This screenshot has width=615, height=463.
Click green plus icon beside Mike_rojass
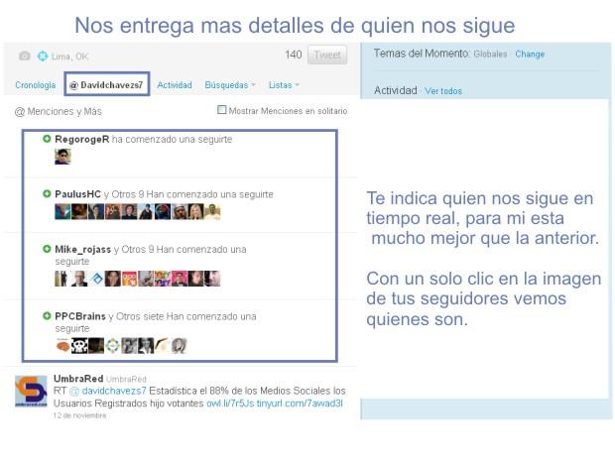[x=47, y=249]
